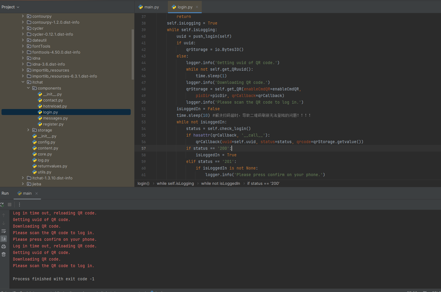Expand the itchat-1.3.10.dist-info folder
441x292 pixels.
click(x=23, y=178)
